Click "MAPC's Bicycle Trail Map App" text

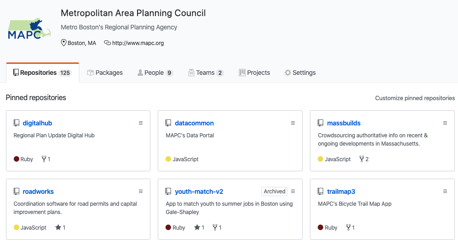tap(354, 204)
